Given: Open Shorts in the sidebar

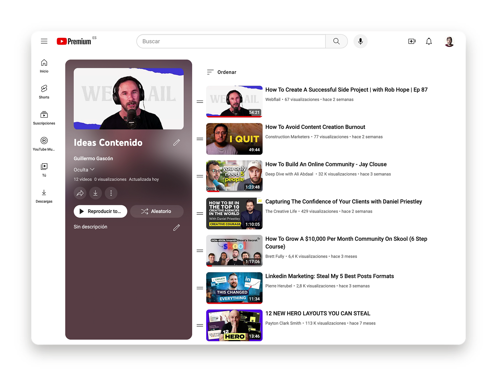Looking at the screenshot, I should (44, 92).
